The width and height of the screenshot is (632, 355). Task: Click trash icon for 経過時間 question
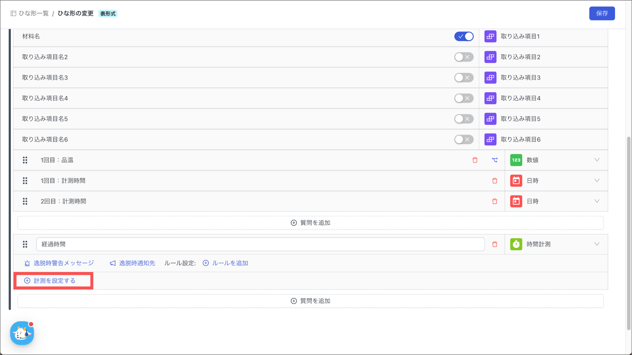495,244
